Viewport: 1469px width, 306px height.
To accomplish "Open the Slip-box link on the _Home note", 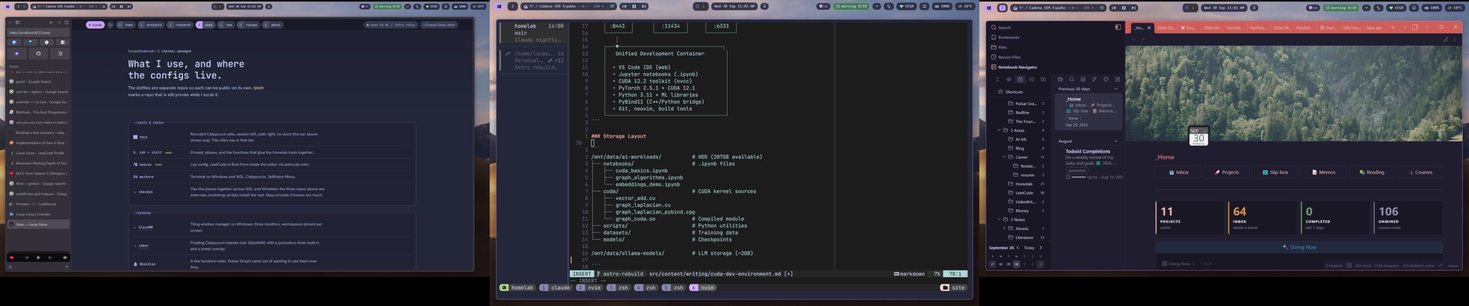I will tap(1275, 172).
